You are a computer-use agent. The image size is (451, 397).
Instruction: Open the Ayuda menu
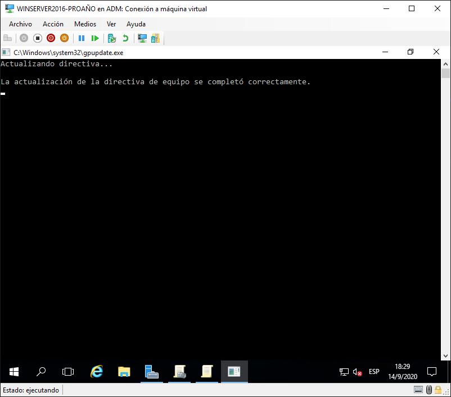click(x=136, y=24)
